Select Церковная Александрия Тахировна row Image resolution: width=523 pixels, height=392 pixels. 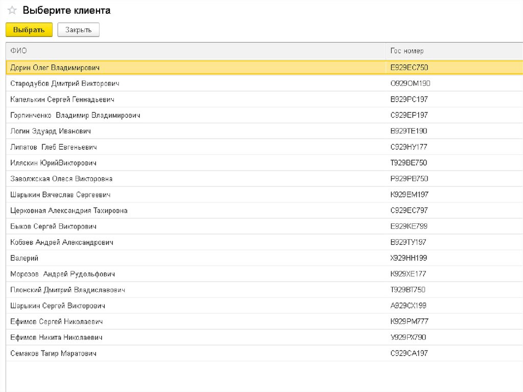click(68, 211)
